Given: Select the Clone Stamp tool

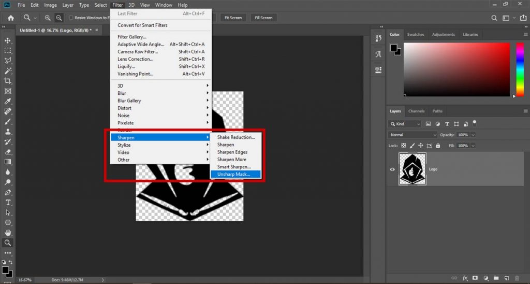Looking at the screenshot, I should click(x=7, y=132).
